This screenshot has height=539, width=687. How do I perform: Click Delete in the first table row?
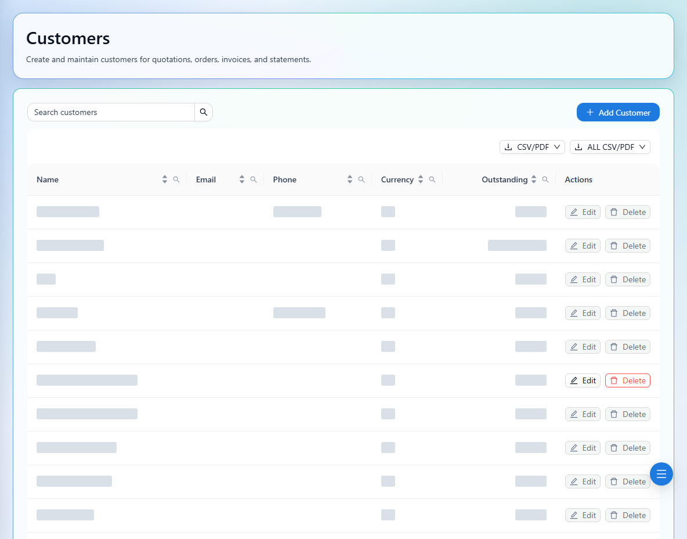[x=627, y=212]
